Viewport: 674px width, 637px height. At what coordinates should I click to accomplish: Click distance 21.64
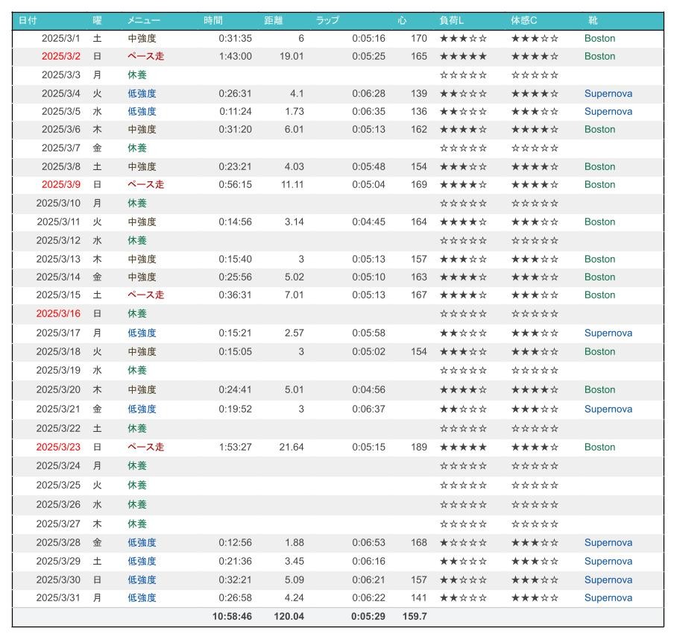tap(292, 447)
